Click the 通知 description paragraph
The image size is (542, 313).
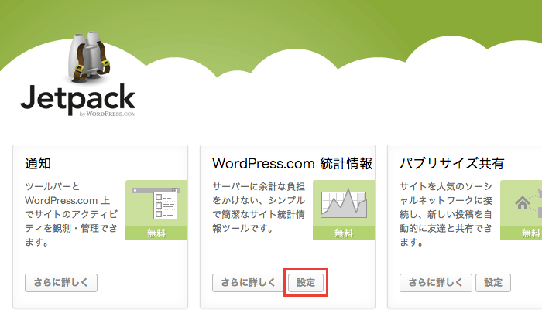(x=71, y=214)
